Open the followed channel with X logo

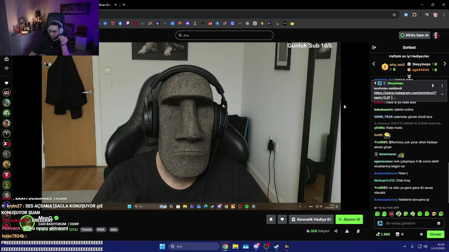pyautogui.click(x=6, y=144)
